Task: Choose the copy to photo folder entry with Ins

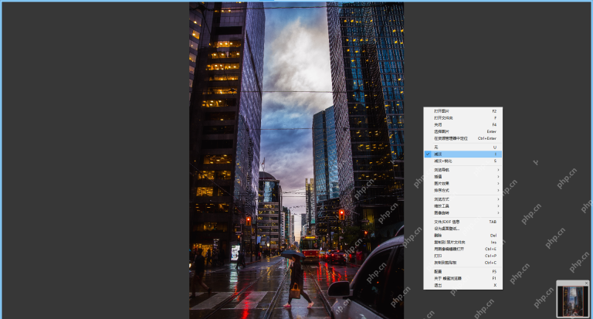Action: pyautogui.click(x=463, y=243)
